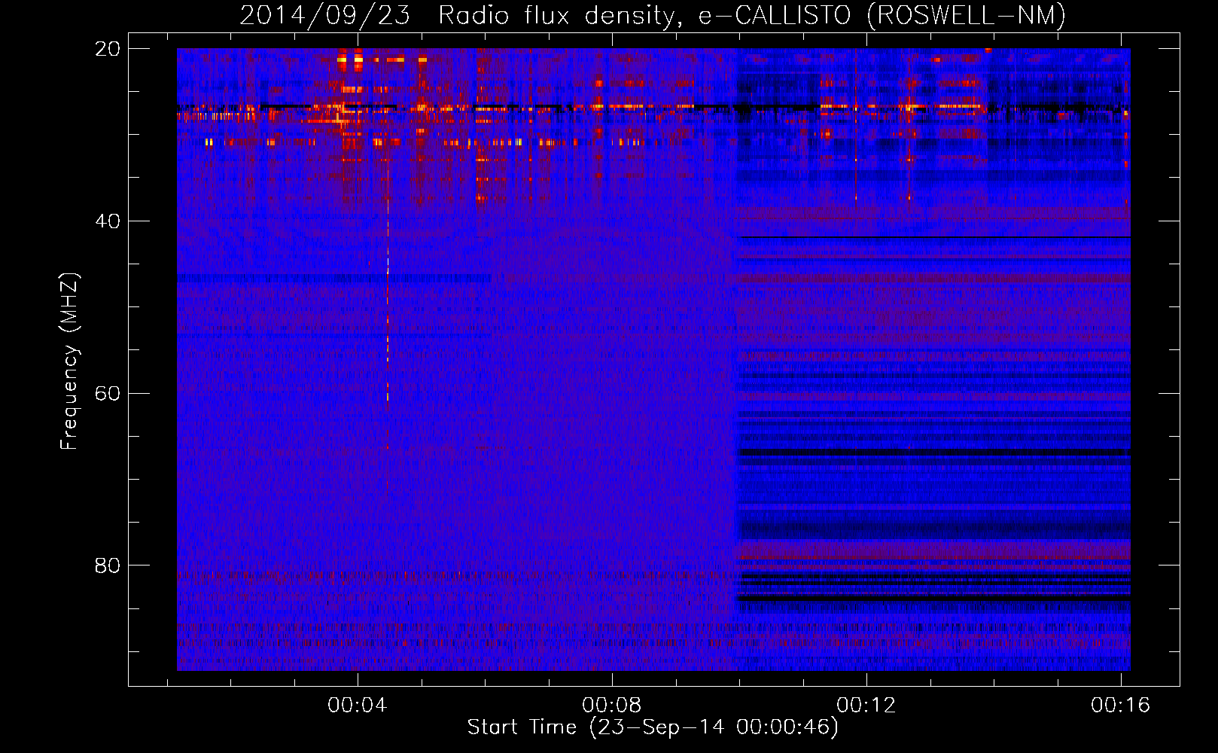Click the 'Frequency (MHZ)' y-axis label

69,361
